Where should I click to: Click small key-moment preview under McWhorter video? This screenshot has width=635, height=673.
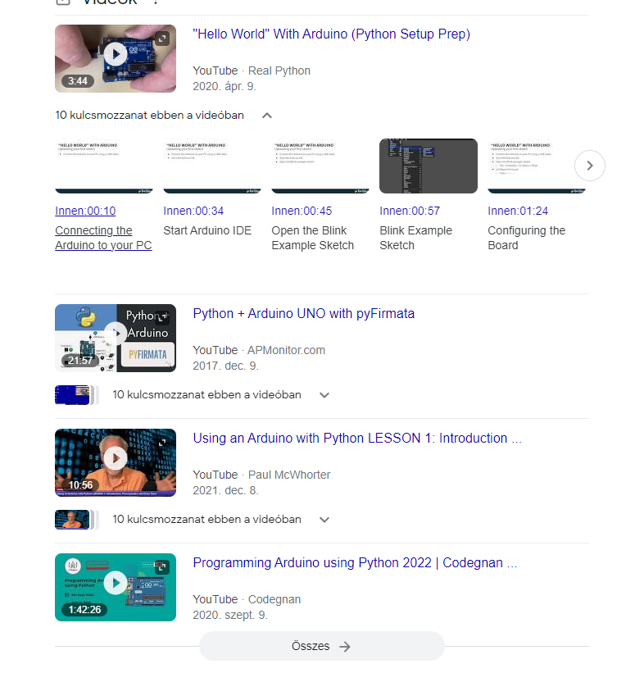(x=75, y=520)
